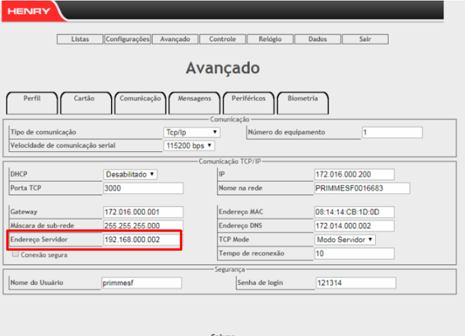Focus the Gateway address field
This screenshot has width=465, height=336.
(143, 212)
